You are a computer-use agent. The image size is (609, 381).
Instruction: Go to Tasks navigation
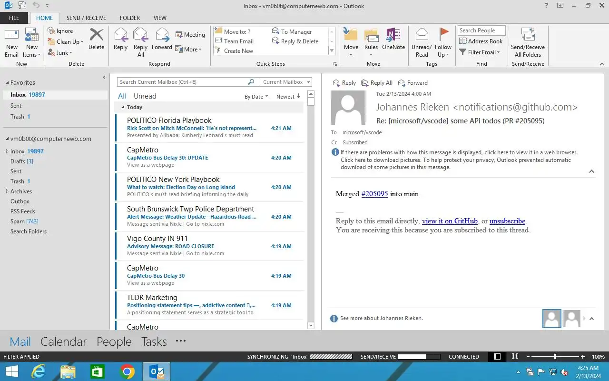154,341
